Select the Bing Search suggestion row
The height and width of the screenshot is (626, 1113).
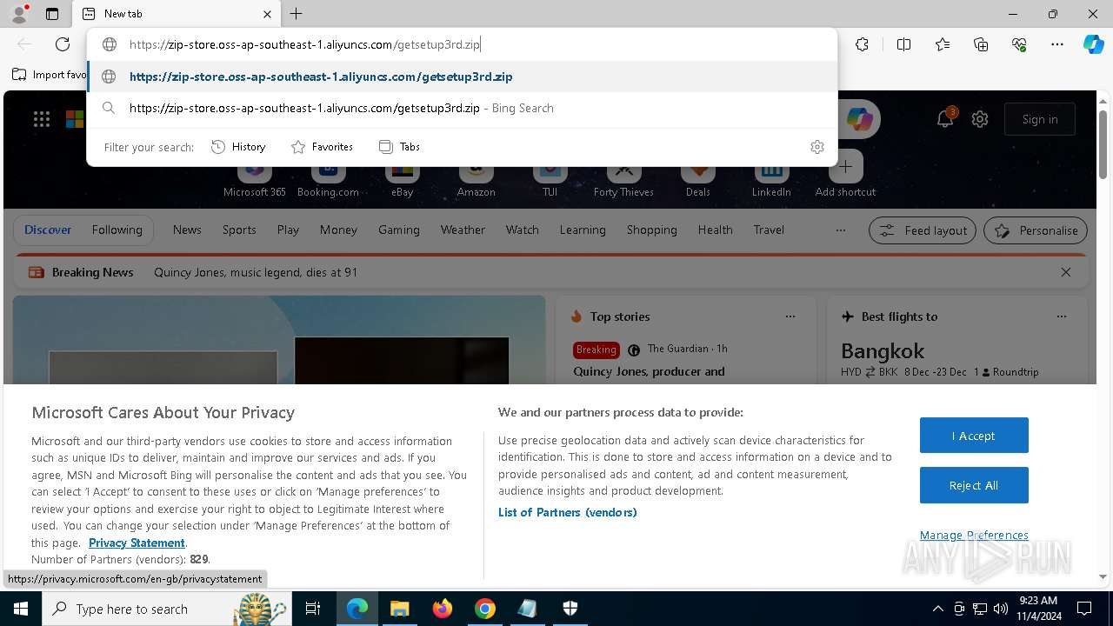(x=462, y=108)
